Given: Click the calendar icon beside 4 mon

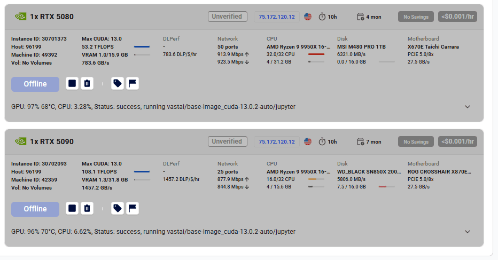Looking at the screenshot, I should click(x=360, y=17).
